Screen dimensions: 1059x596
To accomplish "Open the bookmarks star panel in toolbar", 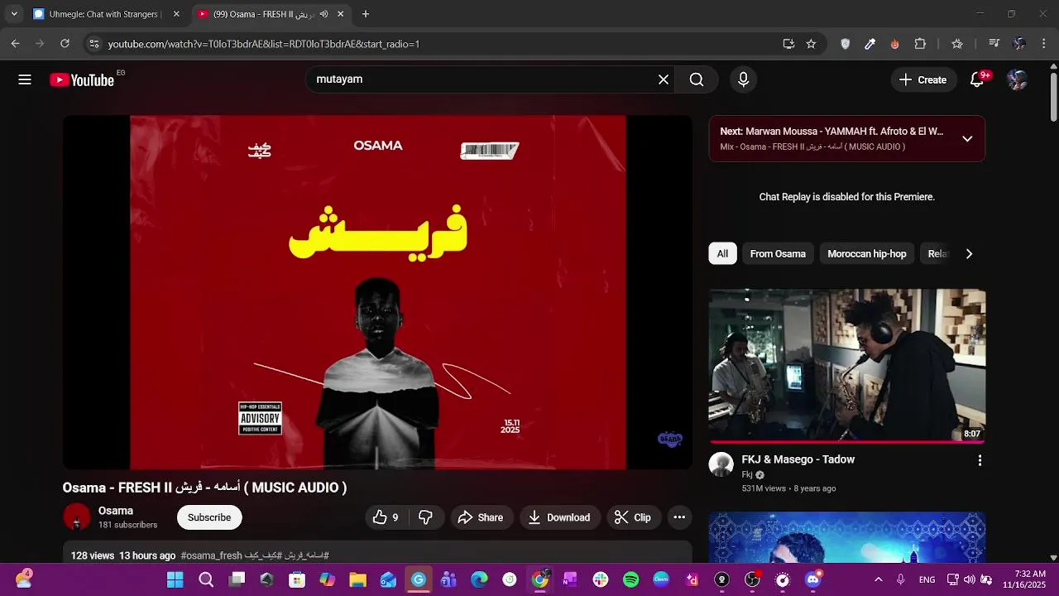I will coord(957,44).
